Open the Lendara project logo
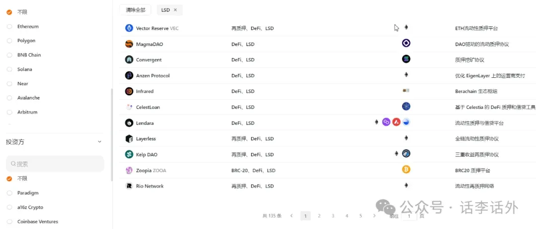This screenshot has width=536, height=229. [129, 123]
